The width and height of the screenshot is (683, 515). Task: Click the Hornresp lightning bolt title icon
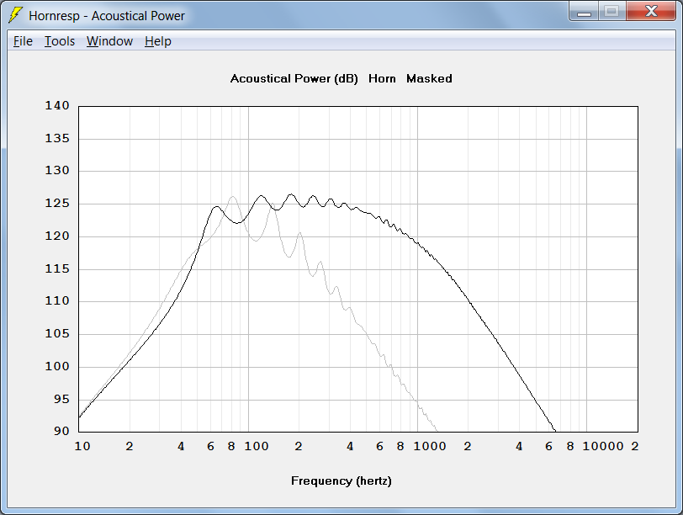coord(15,15)
